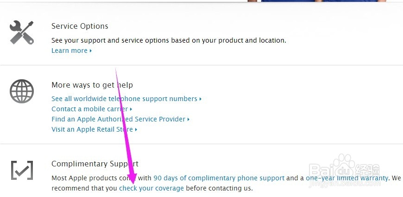
Task: Click the arrow after Learn more
Action: tap(91, 51)
